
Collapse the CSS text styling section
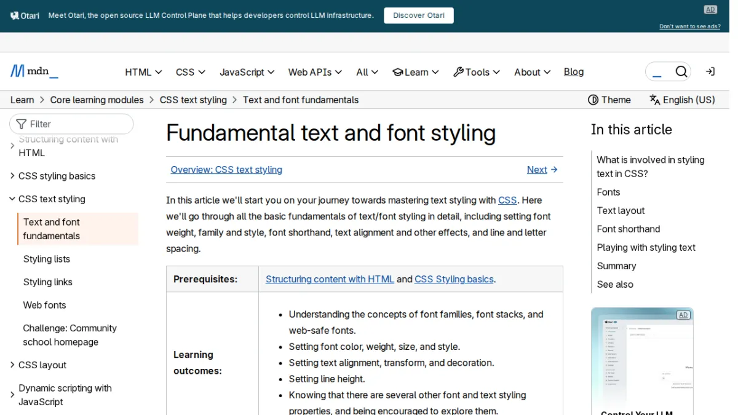pos(47,199)
